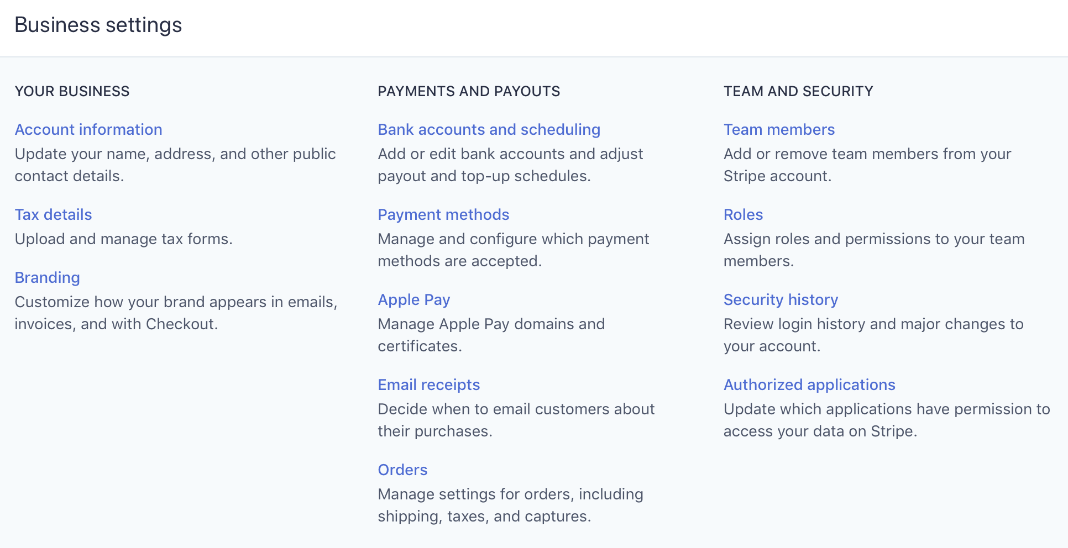Click the Roles link
The image size is (1068, 548).
point(743,214)
